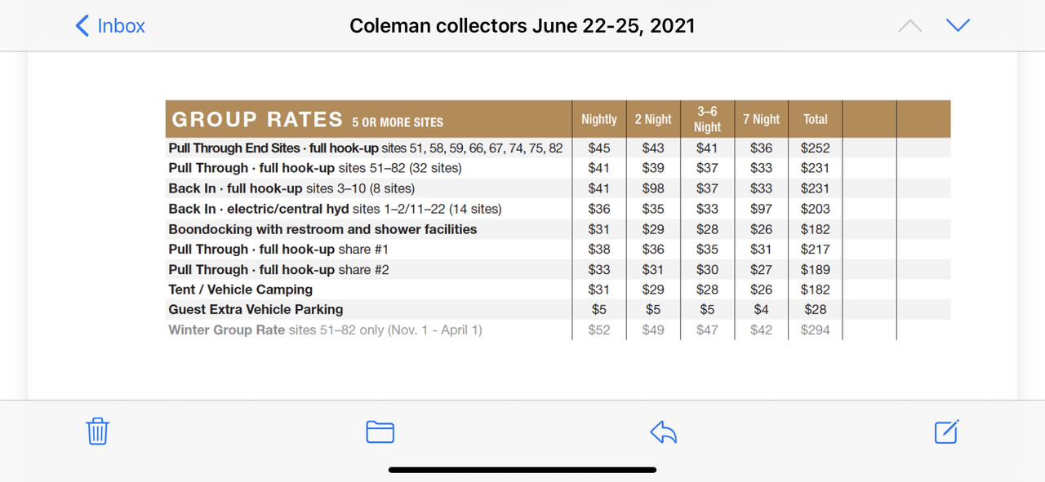
Task: Tap the Tent / Vehicle Camping row
Action: point(240,290)
